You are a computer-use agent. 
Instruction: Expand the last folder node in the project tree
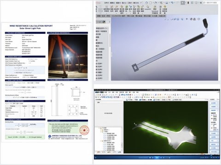[101, 141]
